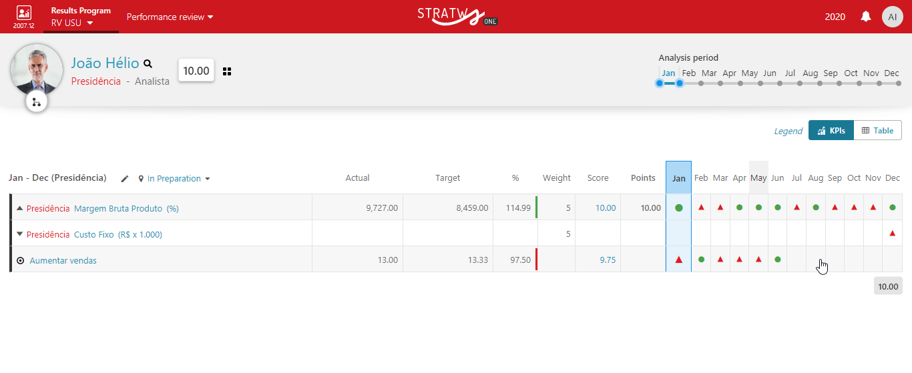Click the Margem Bruta green Jan status dot
The width and height of the screenshot is (912, 373).
tap(679, 208)
